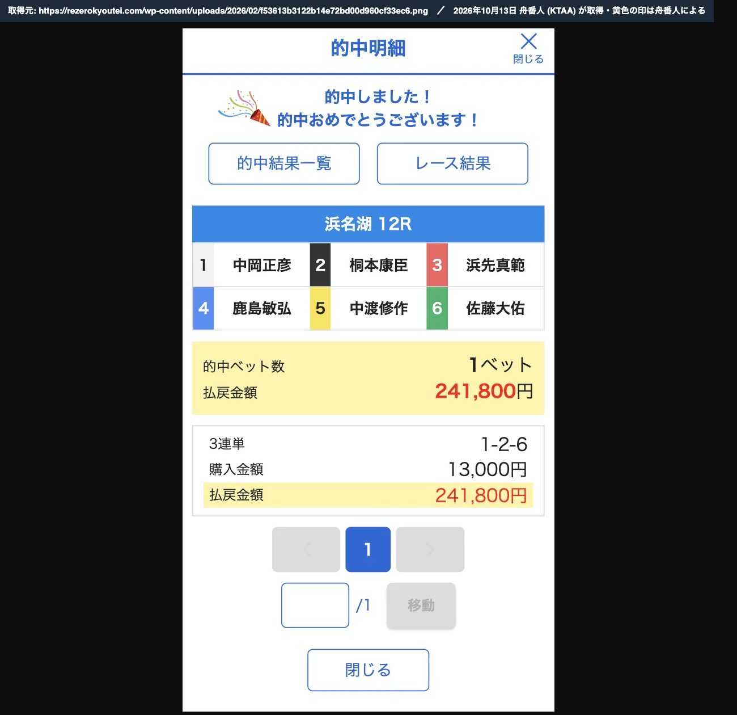Click the 13,000円 purchase amount

pyautogui.click(x=488, y=469)
